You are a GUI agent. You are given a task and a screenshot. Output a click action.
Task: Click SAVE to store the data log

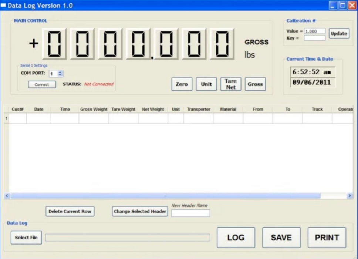pyautogui.click(x=281, y=237)
